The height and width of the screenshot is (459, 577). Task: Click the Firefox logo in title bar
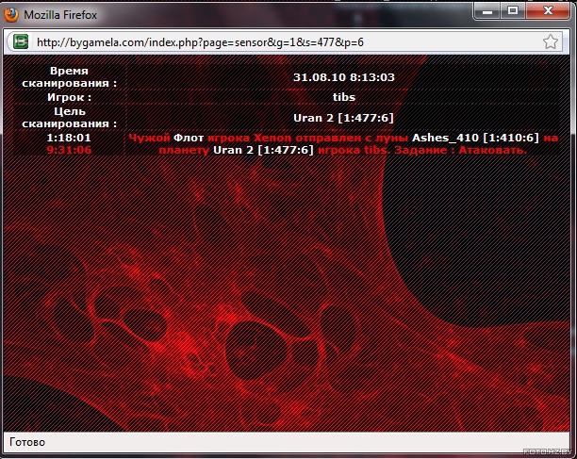tap(11, 15)
